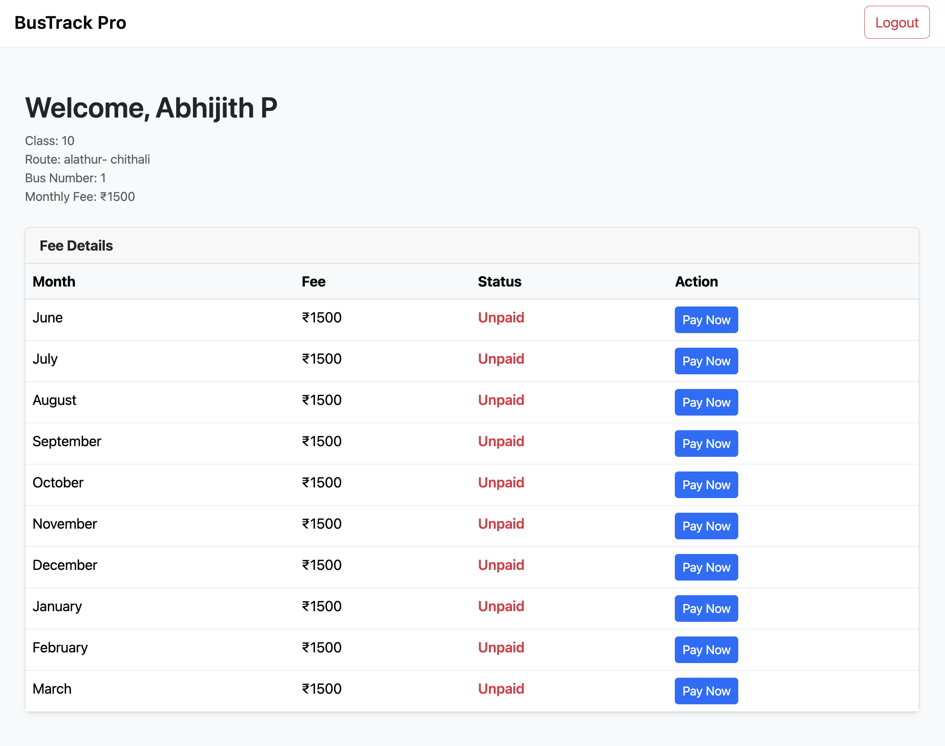Pay Now for September fee

tap(706, 444)
